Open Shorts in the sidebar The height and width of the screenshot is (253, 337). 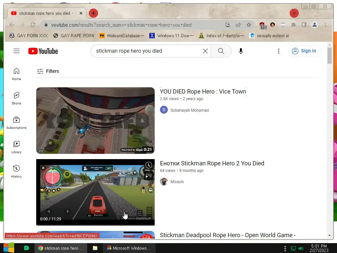[16, 98]
